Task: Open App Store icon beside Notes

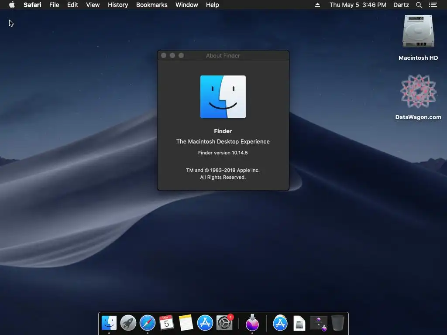Action: point(205,323)
